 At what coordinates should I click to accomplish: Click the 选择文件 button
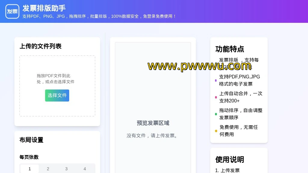pos(57,95)
